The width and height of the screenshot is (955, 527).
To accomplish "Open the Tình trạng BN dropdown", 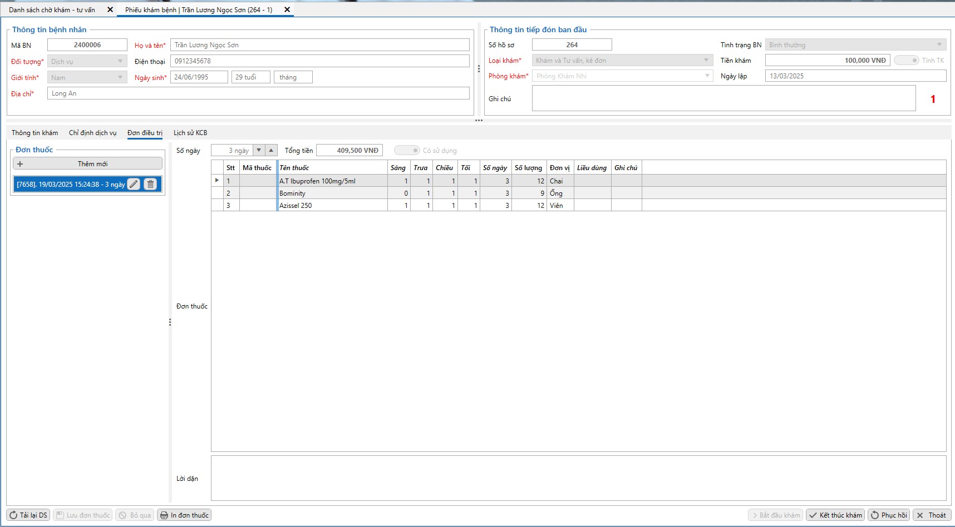I will [x=855, y=44].
